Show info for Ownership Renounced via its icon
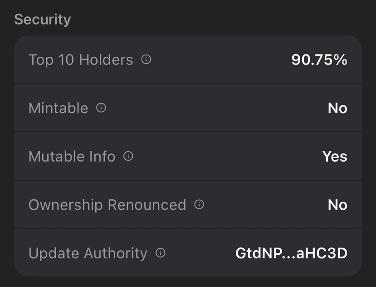The image size is (376, 287). point(199,205)
